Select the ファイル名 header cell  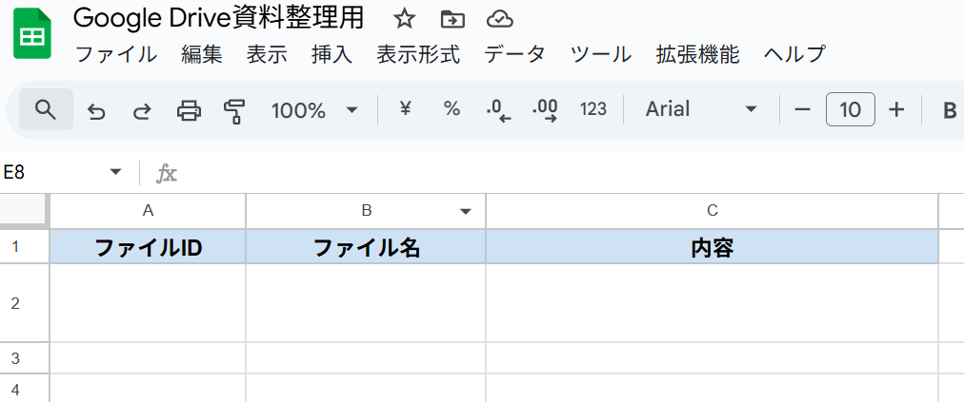(x=366, y=247)
